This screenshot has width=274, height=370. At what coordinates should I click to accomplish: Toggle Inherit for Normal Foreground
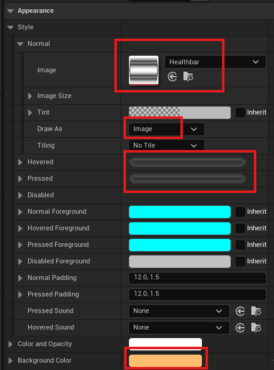[240, 212]
